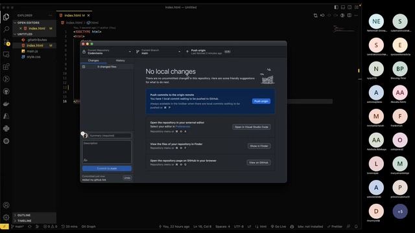This screenshot has width=415, height=233.
Task: Open the GitHub view in activity bar
Action: (6, 91)
